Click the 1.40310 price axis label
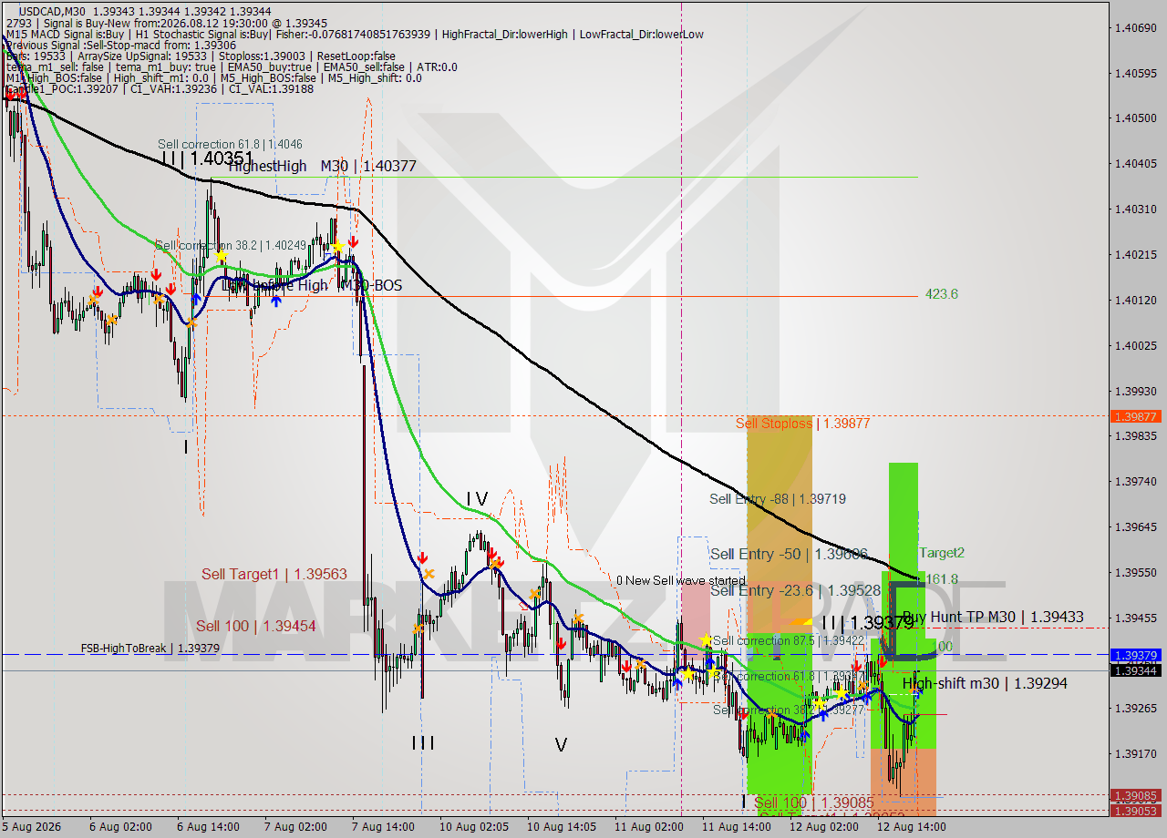The image size is (1167, 838). pos(1135,209)
